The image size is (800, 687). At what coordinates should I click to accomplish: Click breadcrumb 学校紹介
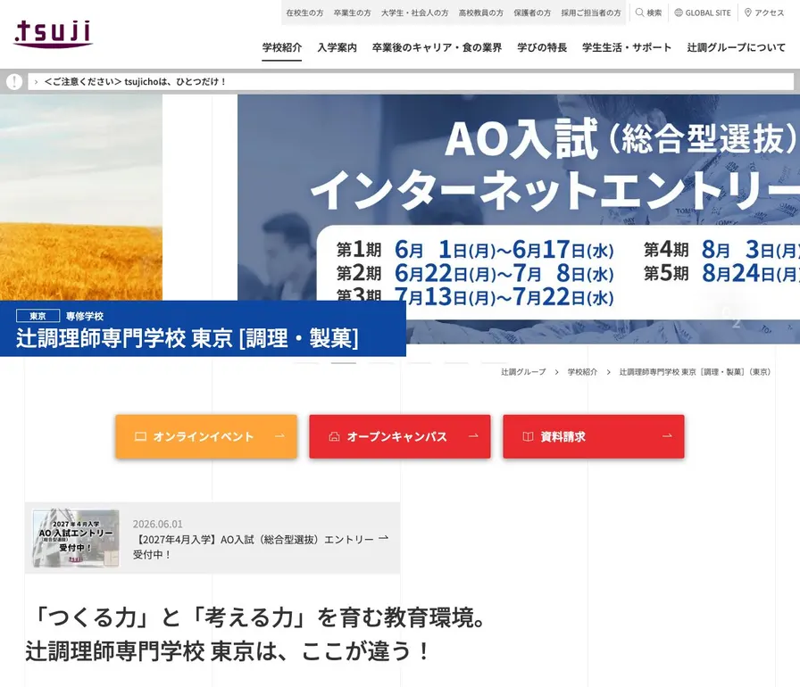[x=582, y=372]
